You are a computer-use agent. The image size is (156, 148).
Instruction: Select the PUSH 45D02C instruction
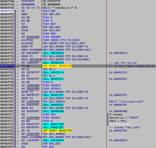(x=51, y=118)
